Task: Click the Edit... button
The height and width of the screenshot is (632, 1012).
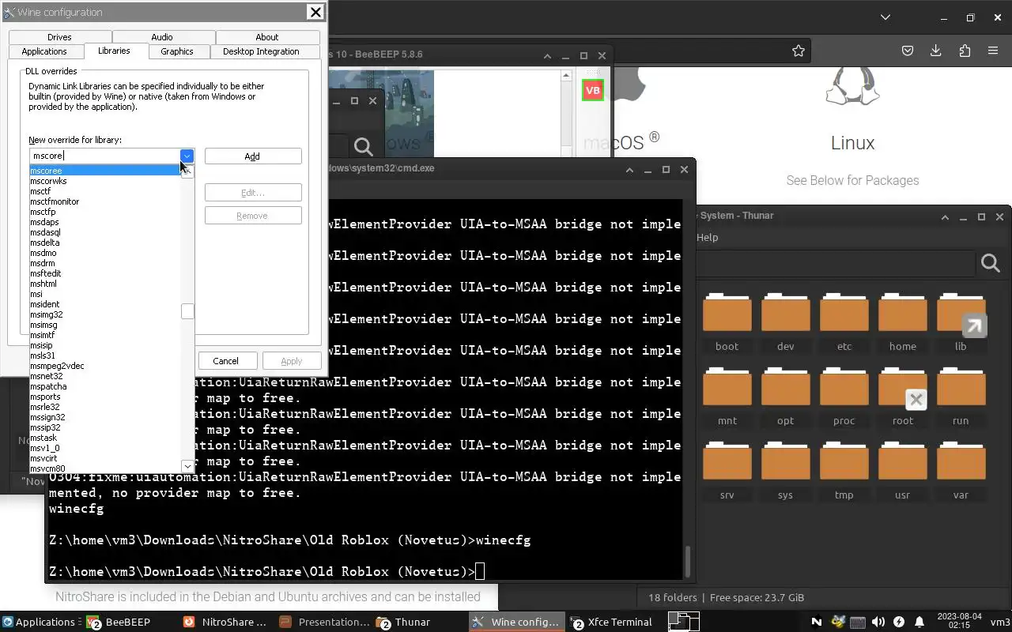Action: [x=252, y=193]
